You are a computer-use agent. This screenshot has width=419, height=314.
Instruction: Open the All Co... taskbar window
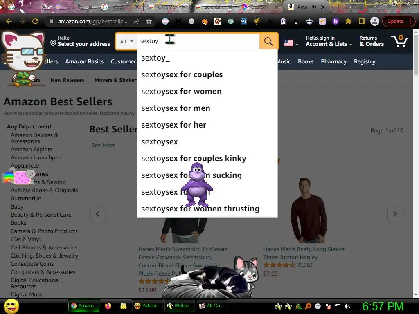click(212, 306)
